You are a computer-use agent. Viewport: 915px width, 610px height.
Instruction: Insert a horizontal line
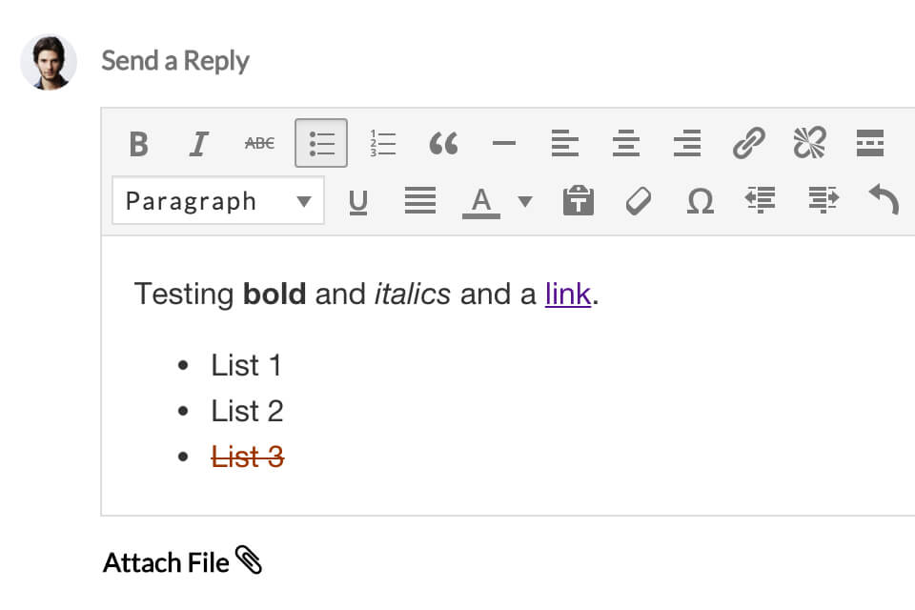(504, 144)
